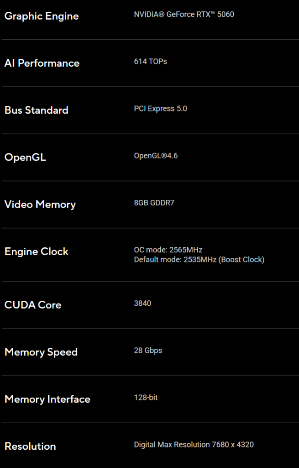Click the Engine Clock heading
Image resolution: width=299 pixels, height=468 pixels.
point(37,251)
